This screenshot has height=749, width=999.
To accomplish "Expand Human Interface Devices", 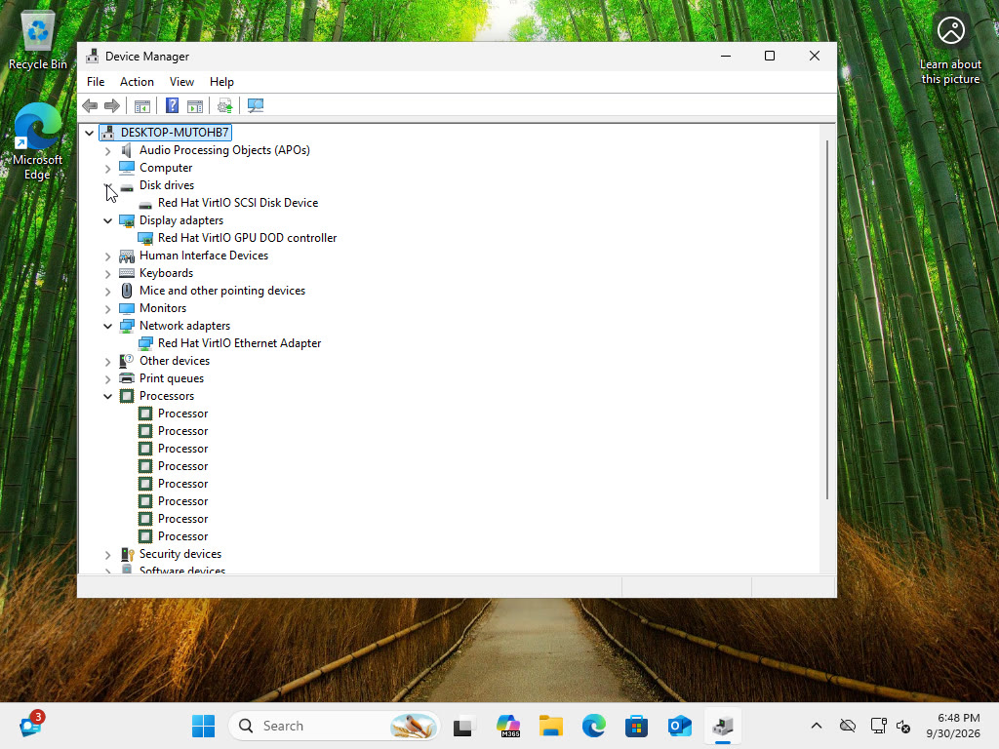I will click(107, 256).
